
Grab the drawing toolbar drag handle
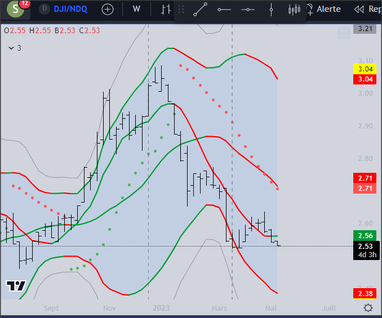(x=181, y=10)
